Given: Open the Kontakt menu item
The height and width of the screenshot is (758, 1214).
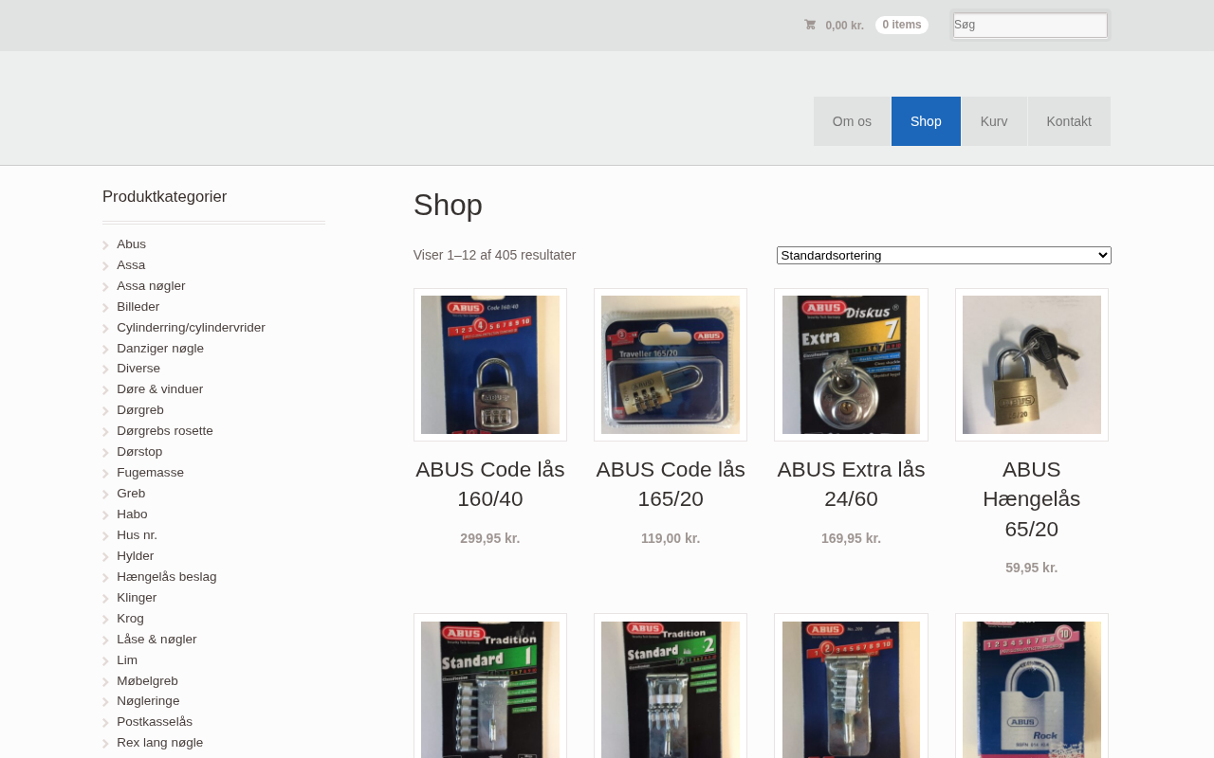Looking at the screenshot, I should pos(1069,121).
